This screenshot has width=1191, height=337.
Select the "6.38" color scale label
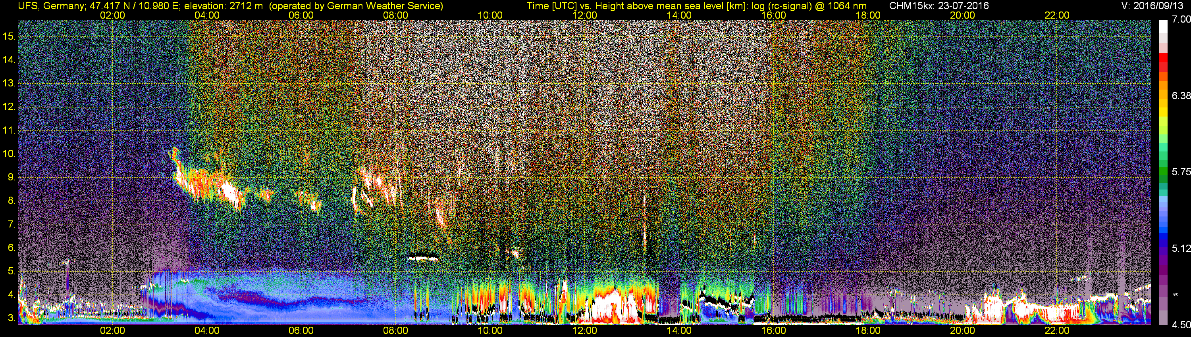click(x=1181, y=96)
